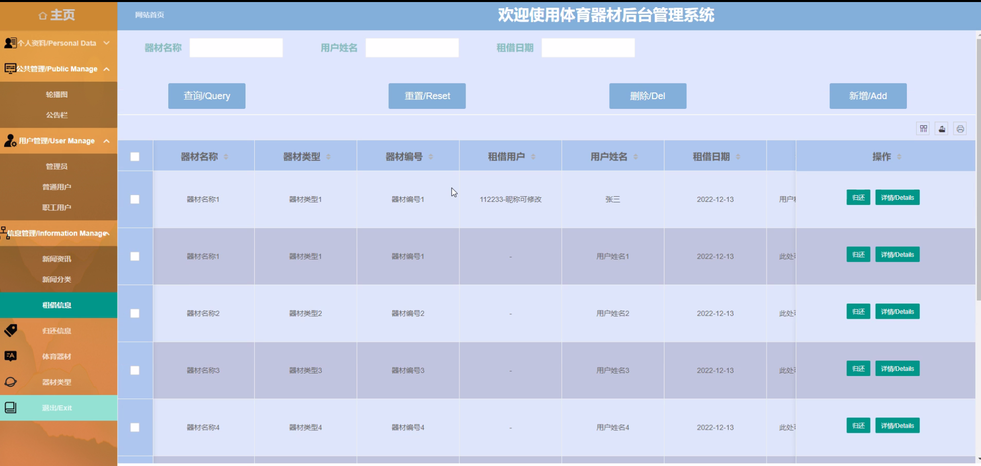Open 详情/Details for 用户姓名4 row

click(897, 426)
